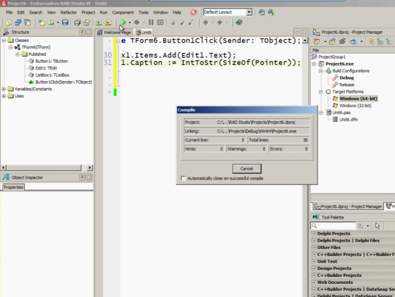Click the Add file to project icon

point(98,23)
